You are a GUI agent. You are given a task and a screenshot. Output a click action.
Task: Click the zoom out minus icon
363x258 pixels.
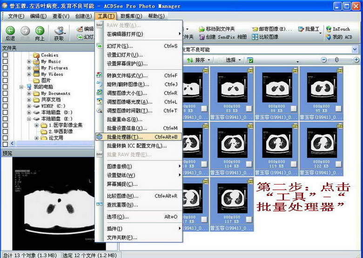(x=324, y=60)
